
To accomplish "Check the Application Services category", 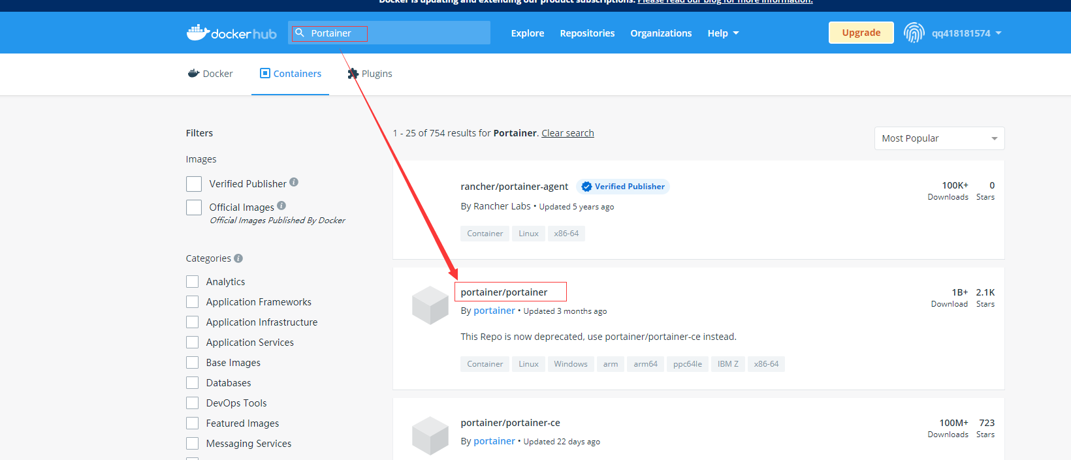I will (193, 342).
